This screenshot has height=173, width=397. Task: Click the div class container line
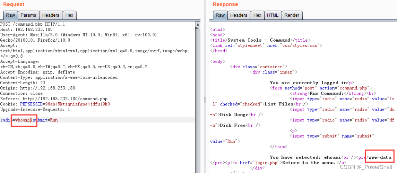pyautogui.click(x=259, y=67)
